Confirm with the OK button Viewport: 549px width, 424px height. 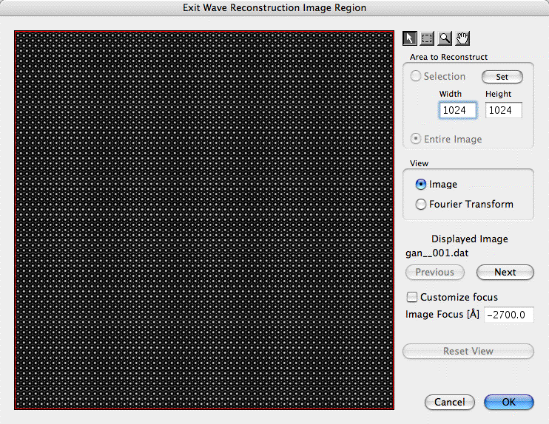(x=509, y=403)
